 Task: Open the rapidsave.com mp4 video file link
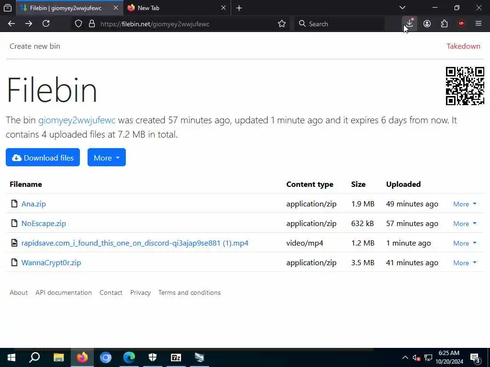[134, 243]
